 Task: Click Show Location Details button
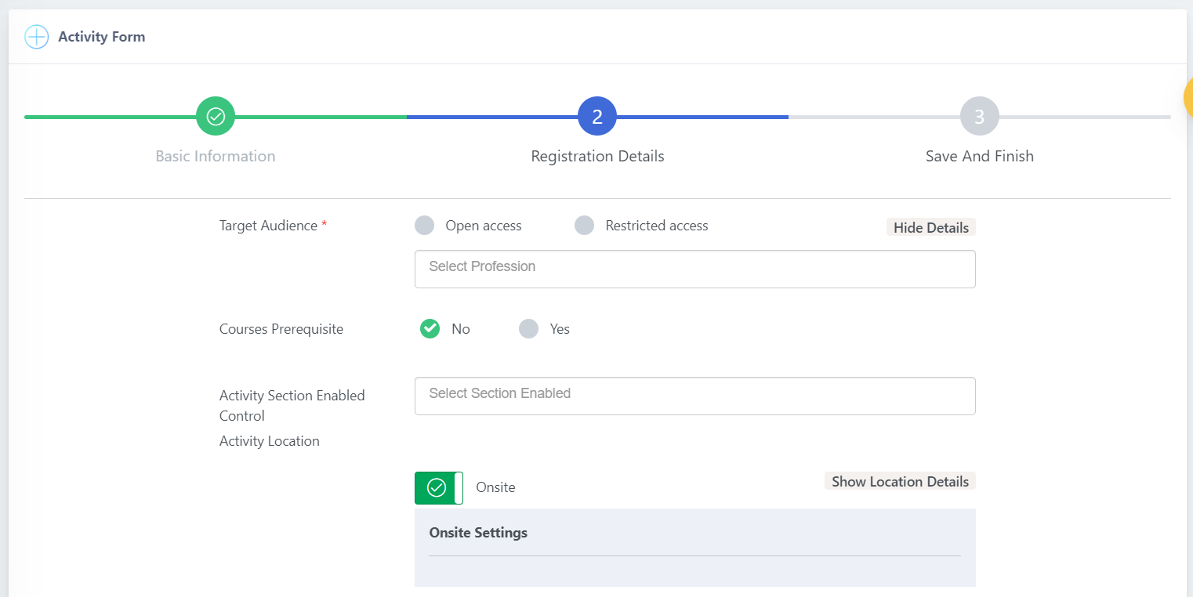[900, 481]
